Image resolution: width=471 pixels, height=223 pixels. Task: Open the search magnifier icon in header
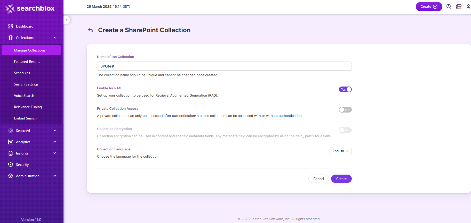pyautogui.click(x=449, y=7)
